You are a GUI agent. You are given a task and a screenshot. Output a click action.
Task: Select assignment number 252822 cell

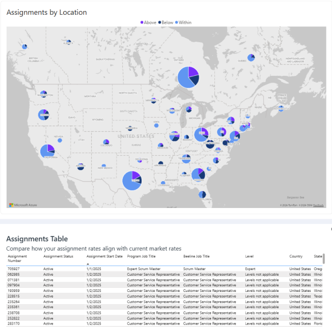click(x=14, y=318)
